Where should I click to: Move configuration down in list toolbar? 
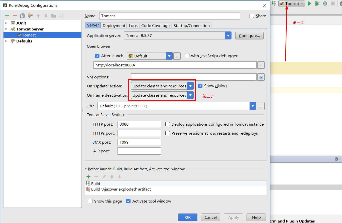tap(46, 16)
